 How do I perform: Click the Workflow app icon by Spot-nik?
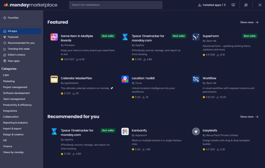(x=196, y=79)
